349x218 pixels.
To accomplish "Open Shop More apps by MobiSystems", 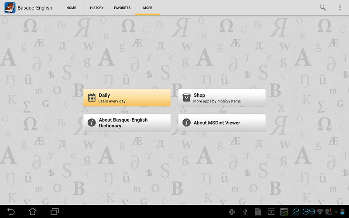I will [x=222, y=98].
